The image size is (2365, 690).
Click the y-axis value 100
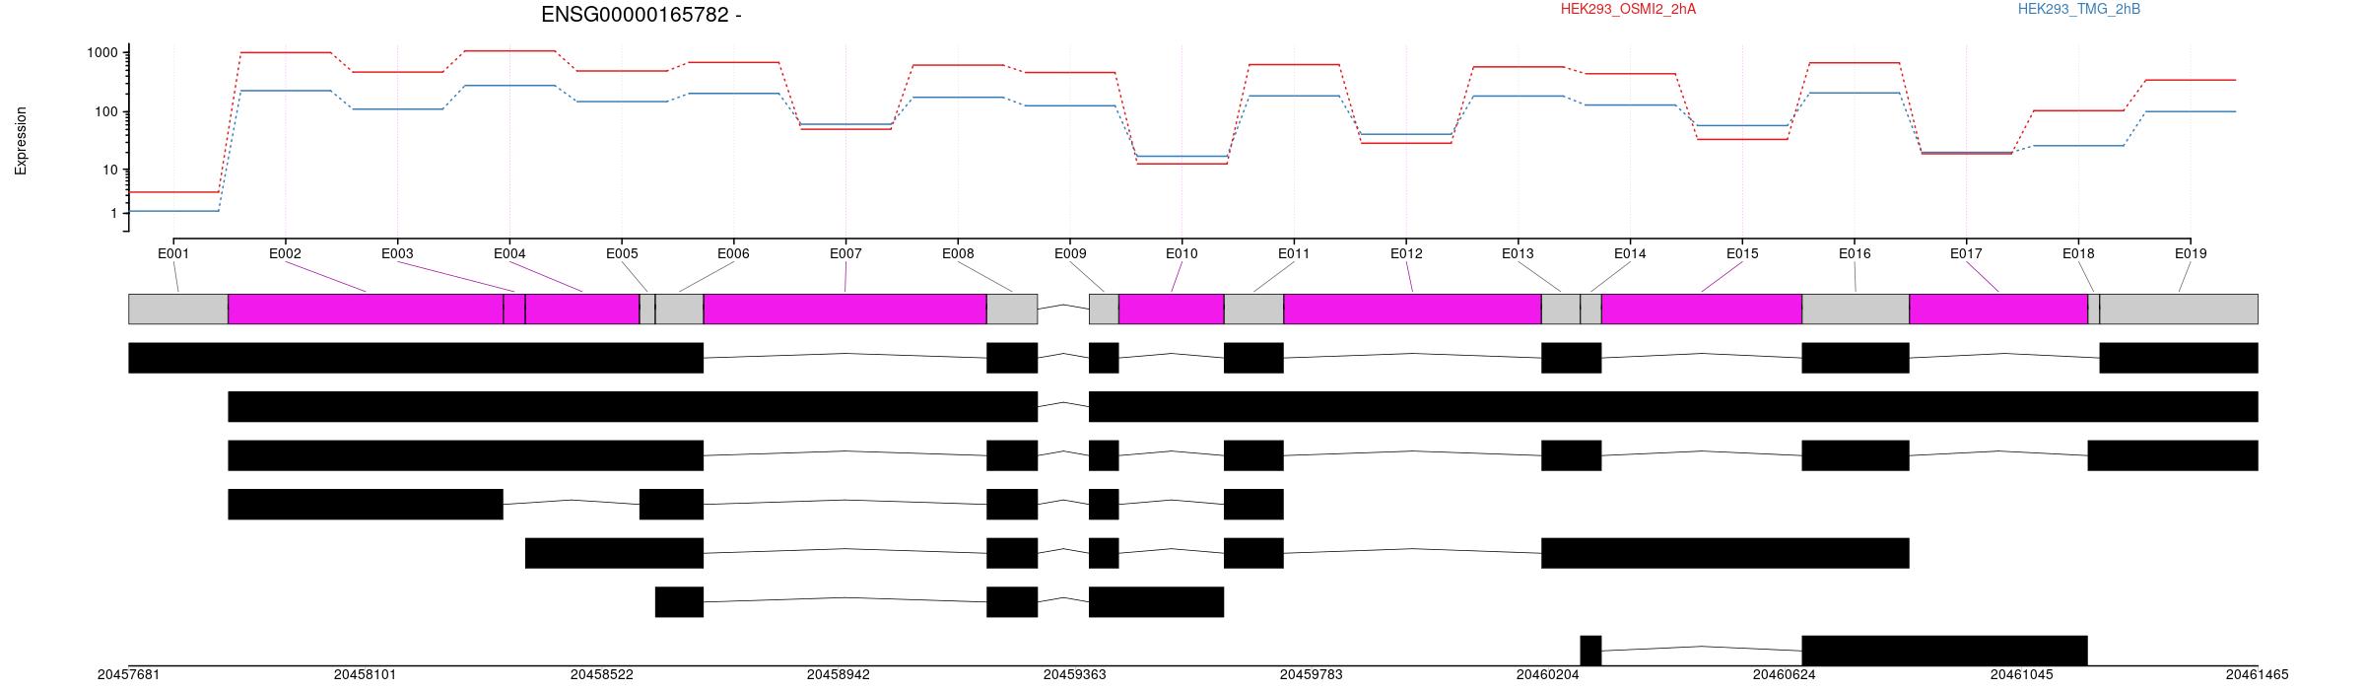(x=105, y=111)
